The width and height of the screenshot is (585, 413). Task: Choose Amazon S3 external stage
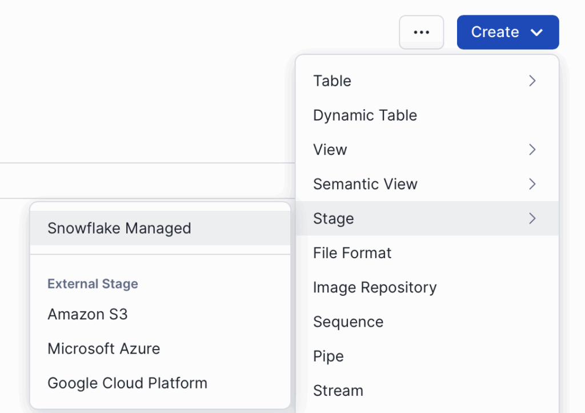(87, 314)
